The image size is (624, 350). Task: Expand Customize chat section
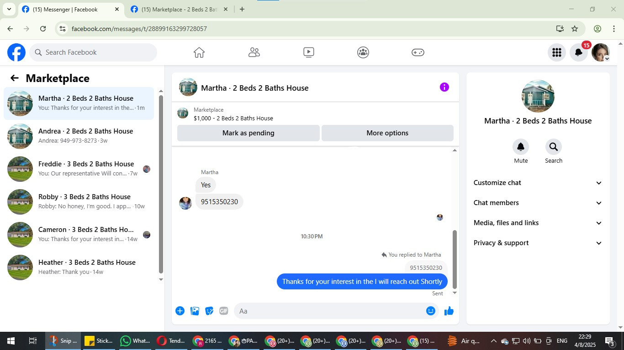coord(538,183)
